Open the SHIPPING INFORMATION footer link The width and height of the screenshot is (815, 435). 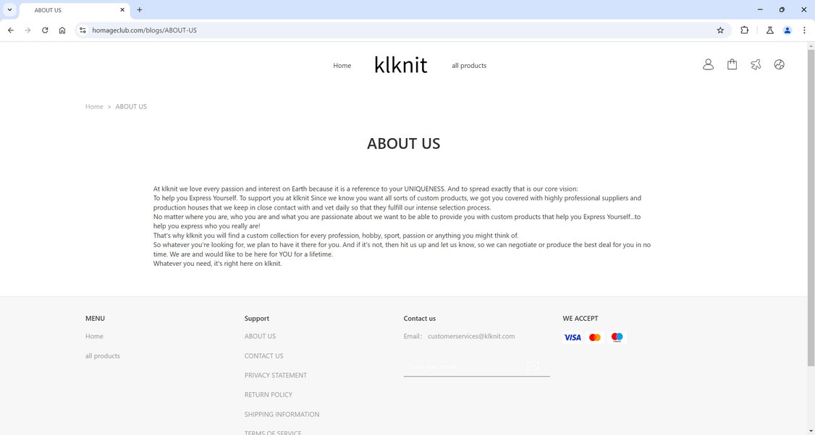282,414
